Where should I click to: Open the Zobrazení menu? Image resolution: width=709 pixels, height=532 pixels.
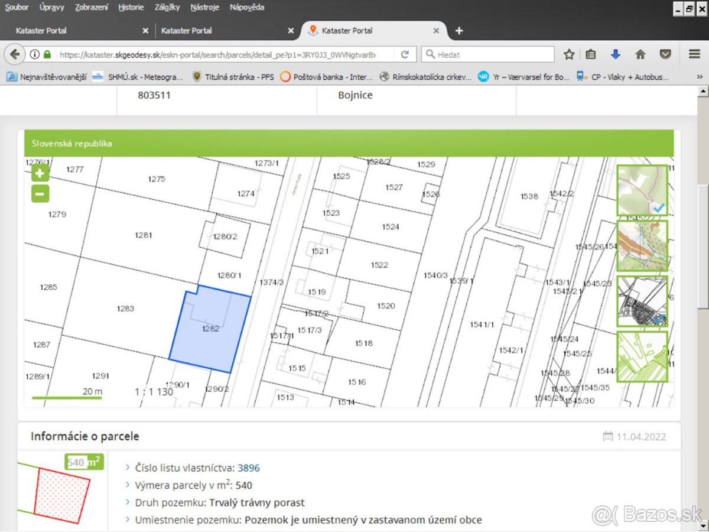(x=92, y=8)
